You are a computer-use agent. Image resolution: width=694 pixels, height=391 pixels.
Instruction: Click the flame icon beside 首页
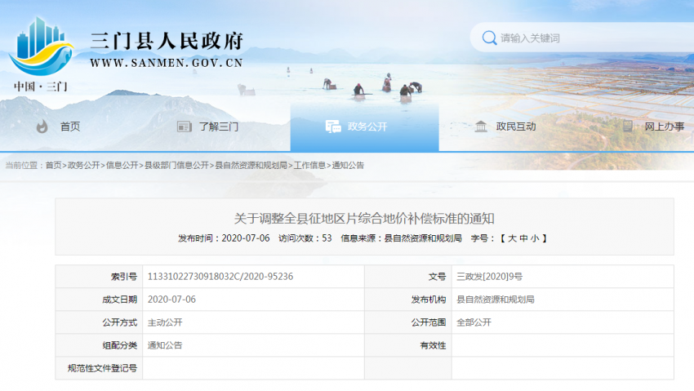pos(42,127)
